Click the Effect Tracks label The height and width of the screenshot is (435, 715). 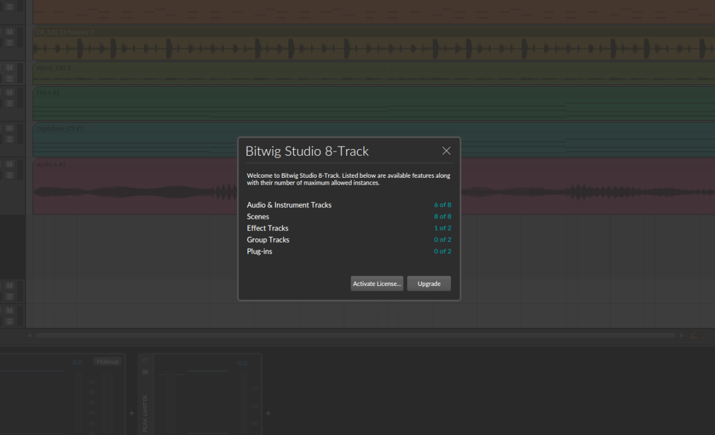(268, 228)
